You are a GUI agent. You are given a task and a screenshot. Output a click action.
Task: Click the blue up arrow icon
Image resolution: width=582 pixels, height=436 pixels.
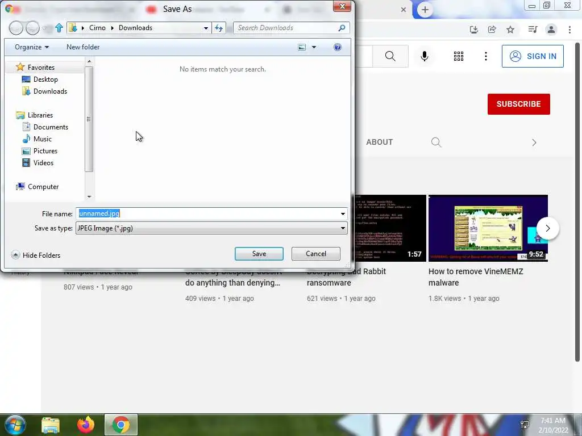pyautogui.click(x=59, y=28)
